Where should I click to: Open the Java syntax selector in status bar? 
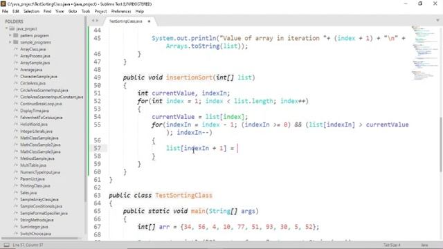pos(424,245)
